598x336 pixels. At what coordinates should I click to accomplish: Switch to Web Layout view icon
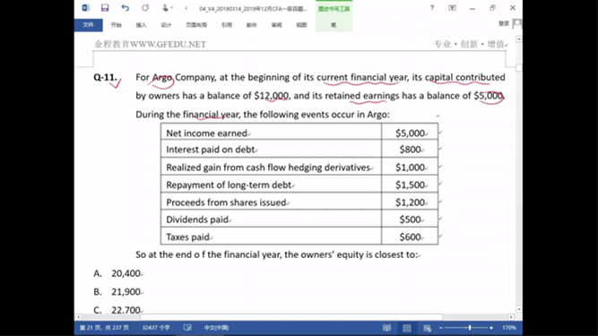427,328
